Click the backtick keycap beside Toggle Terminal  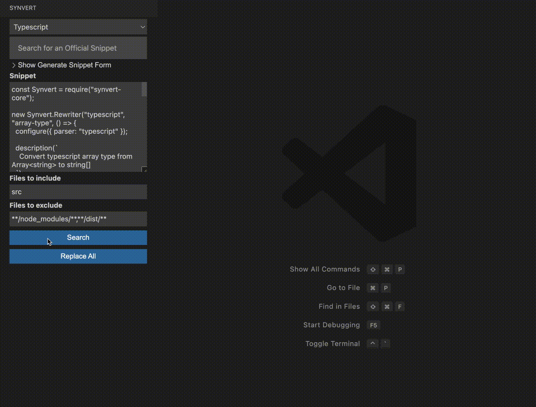pyautogui.click(x=385, y=344)
